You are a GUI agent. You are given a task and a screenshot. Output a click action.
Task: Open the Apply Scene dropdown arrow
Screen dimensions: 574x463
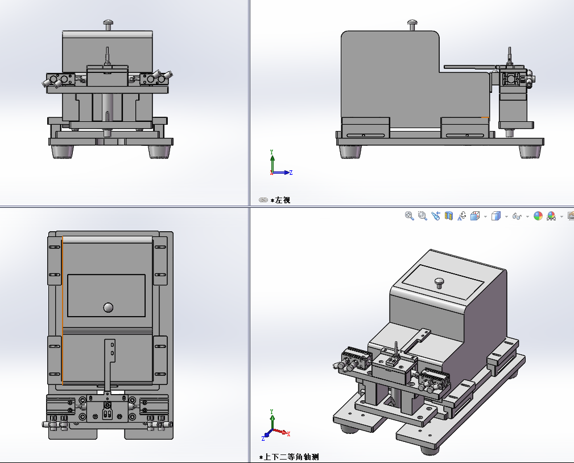(561, 216)
